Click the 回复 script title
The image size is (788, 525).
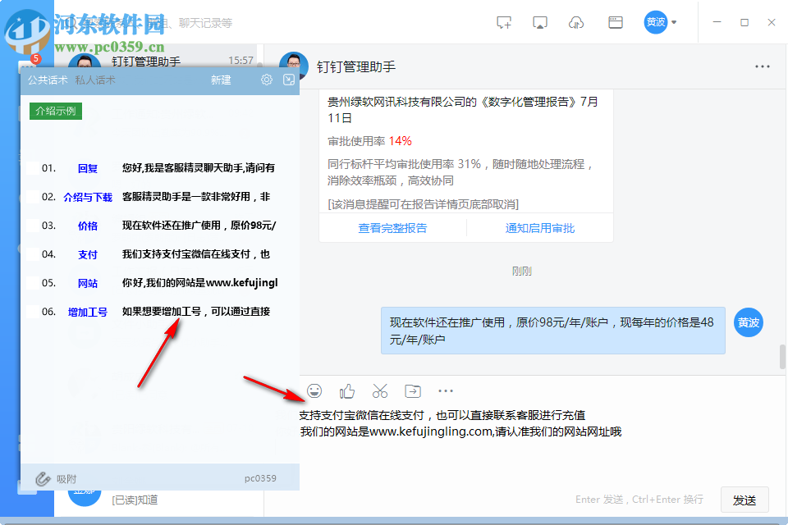(88, 168)
